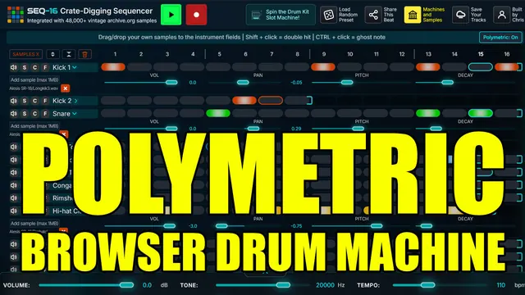
Task: Solo the Kick 1 track with S
Action: (25, 67)
